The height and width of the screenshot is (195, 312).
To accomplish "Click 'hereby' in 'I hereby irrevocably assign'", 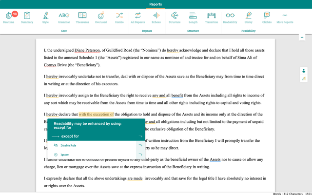I will 52,96.
